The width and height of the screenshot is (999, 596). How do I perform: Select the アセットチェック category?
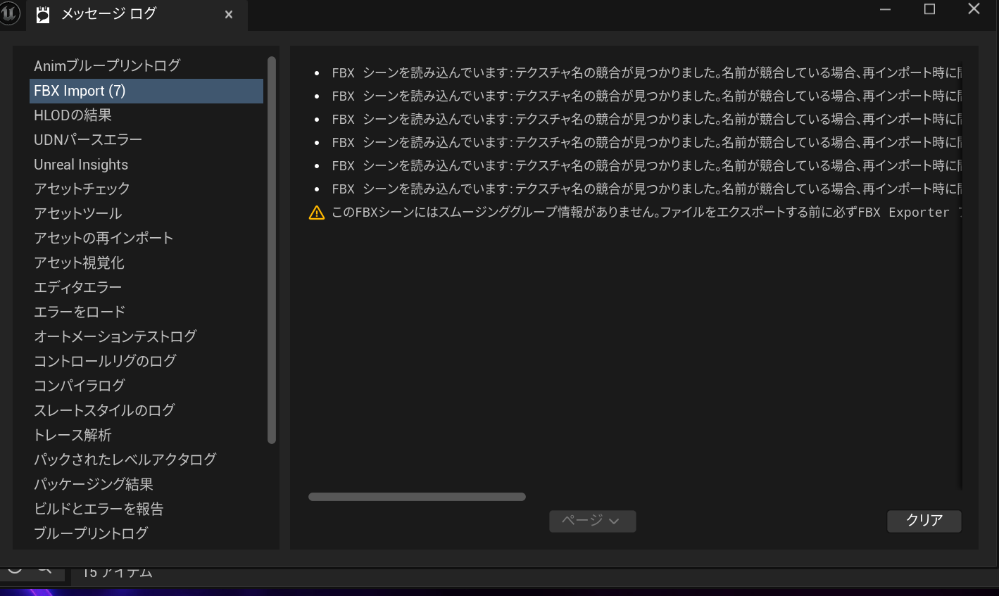[x=146, y=189]
